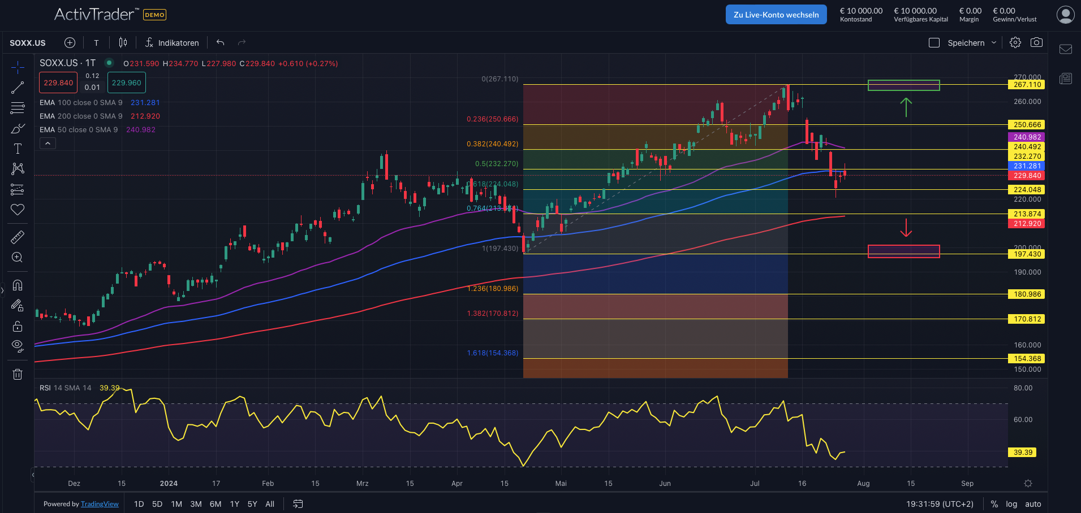
Task: Click the magnet snap mode icon
Action: tap(18, 285)
